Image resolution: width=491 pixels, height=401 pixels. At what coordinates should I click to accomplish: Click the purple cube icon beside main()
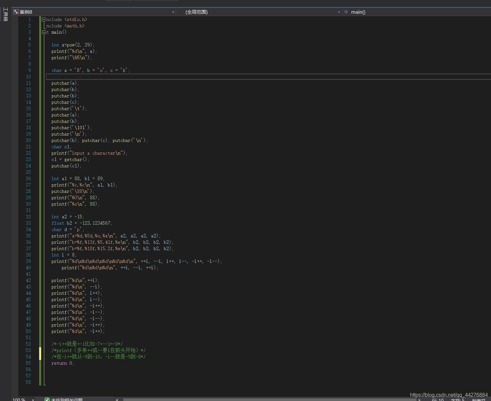click(346, 12)
